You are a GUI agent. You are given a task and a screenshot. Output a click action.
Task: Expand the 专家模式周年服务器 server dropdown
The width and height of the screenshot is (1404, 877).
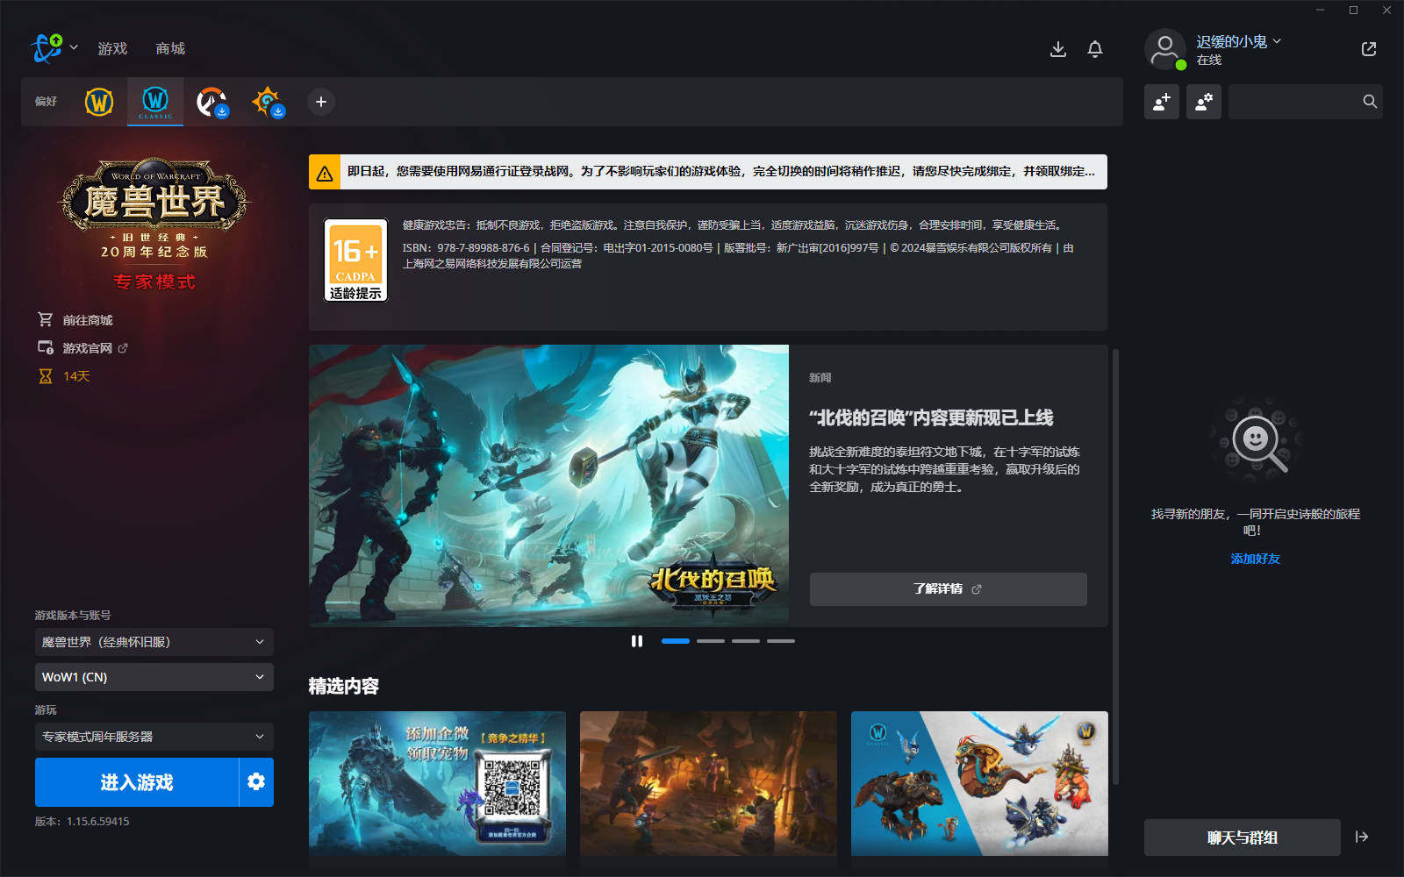point(154,737)
